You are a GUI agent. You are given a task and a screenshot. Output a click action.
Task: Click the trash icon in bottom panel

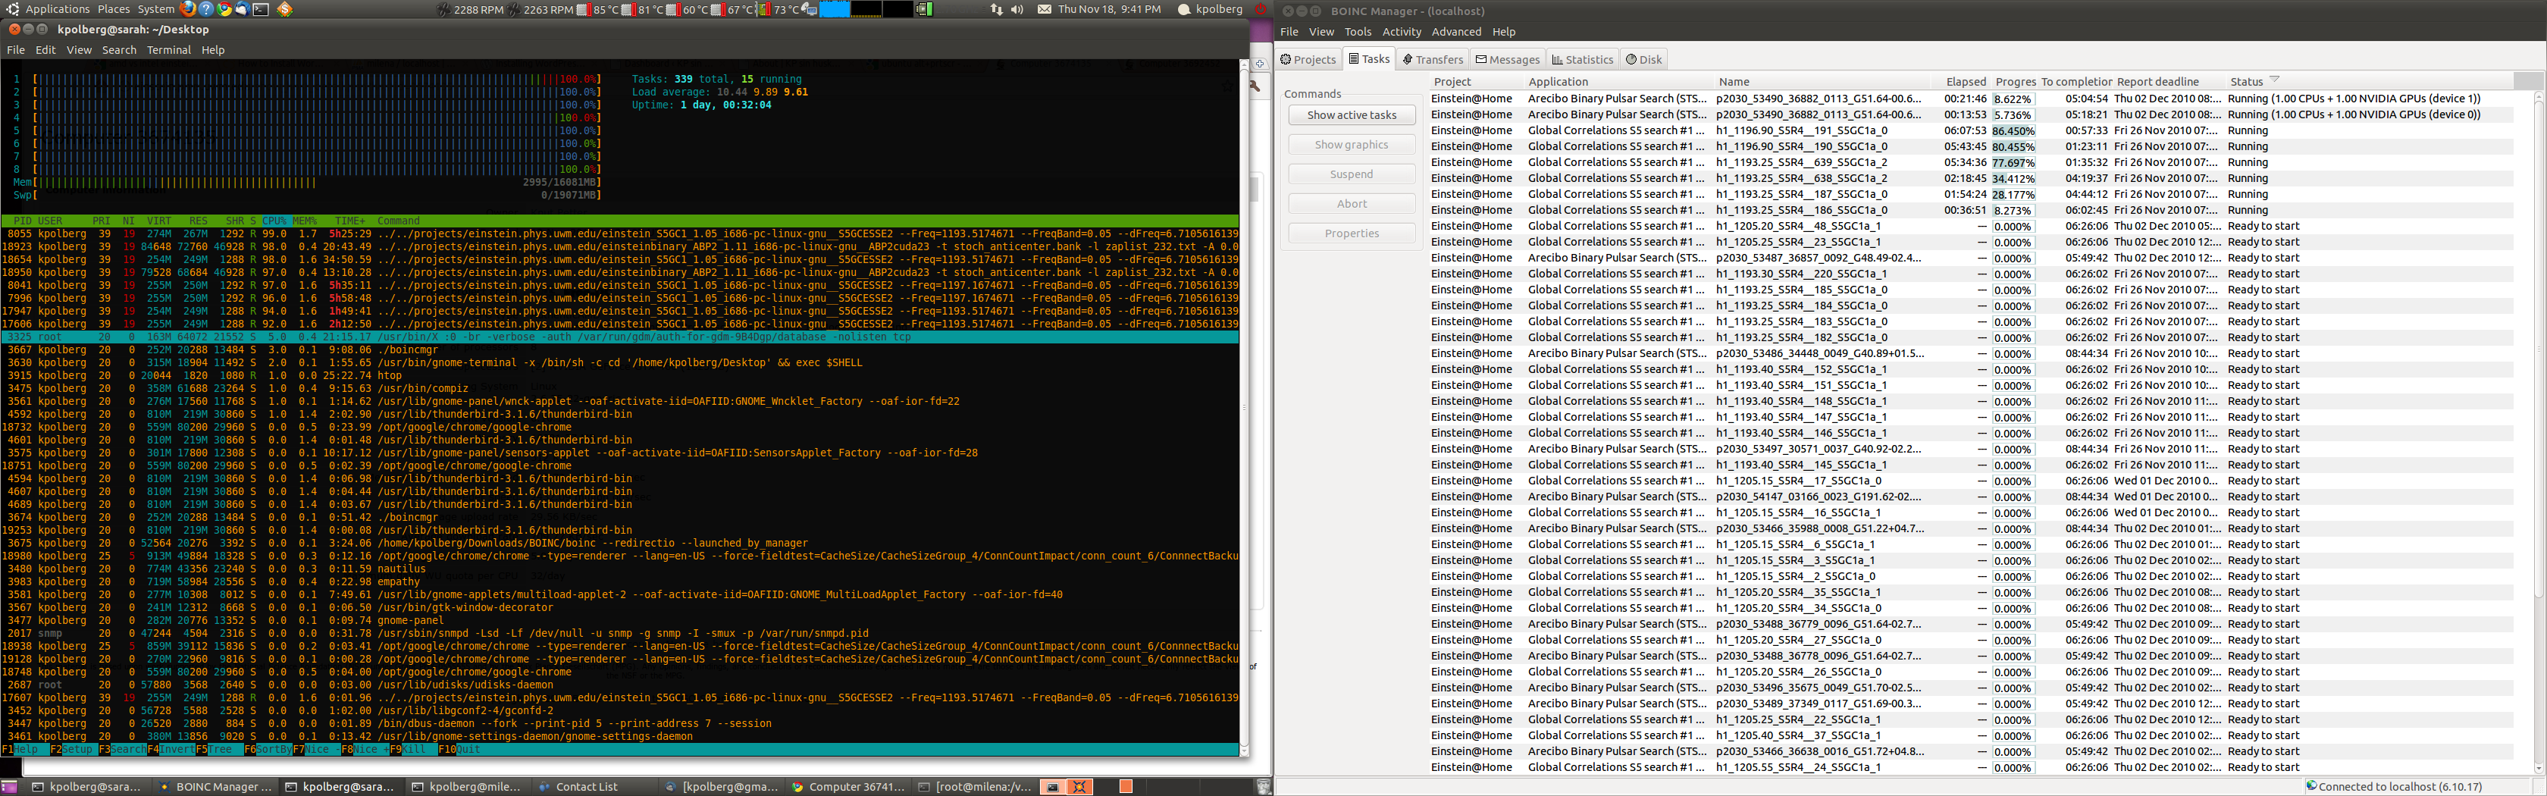pos(1263,787)
